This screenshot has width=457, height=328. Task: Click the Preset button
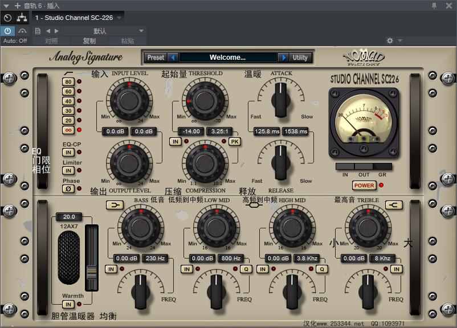pyautogui.click(x=156, y=58)
